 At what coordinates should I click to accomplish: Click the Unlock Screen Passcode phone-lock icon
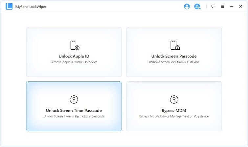point(174,45)
